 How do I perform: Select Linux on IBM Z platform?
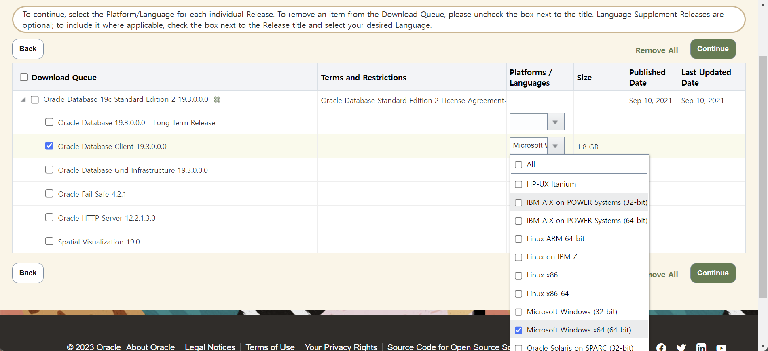(x=518, y=257)
